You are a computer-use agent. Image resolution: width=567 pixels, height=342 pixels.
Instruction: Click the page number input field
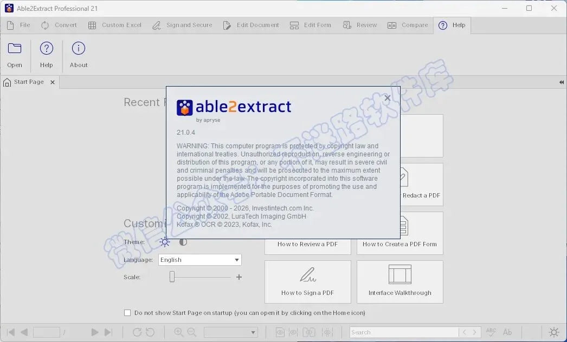coord(46,332)
